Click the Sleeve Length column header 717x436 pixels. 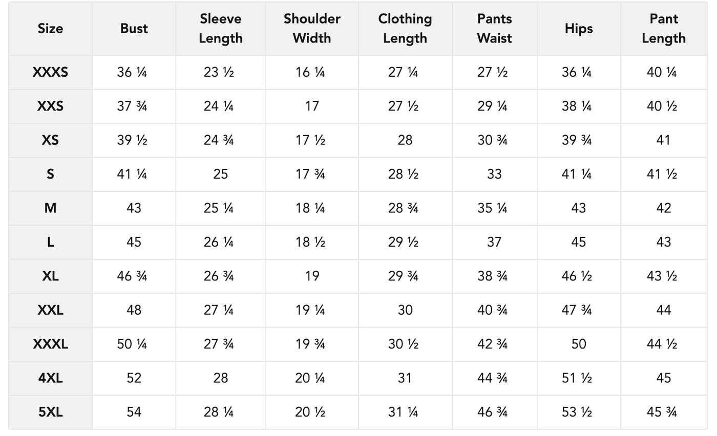pyautogui.click(x=220, y=29)
